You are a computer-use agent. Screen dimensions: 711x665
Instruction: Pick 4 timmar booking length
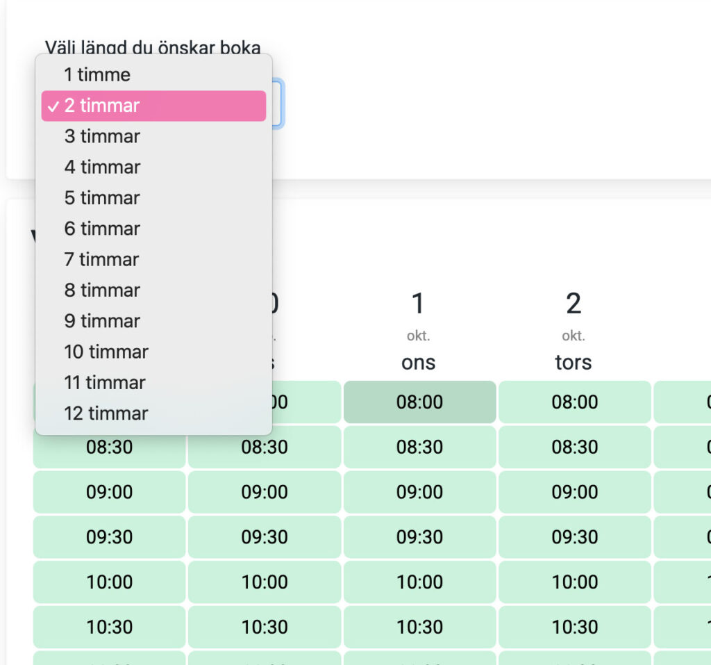click(102, 167)
